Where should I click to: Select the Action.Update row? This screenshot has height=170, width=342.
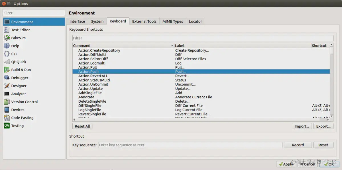tap(201, 89)
